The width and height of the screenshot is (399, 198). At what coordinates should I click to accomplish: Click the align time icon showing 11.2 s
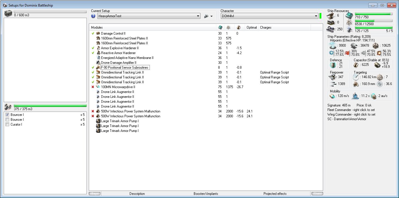tap(355, 96)
